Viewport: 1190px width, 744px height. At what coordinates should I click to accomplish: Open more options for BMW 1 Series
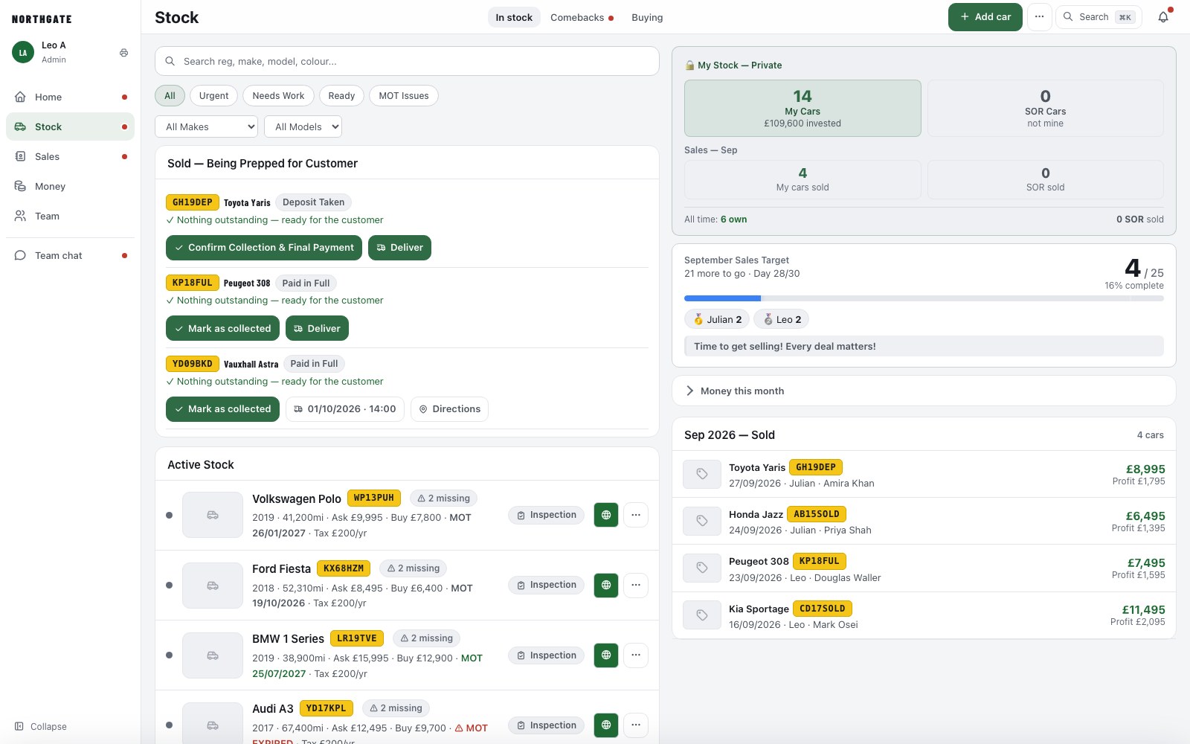tap(636, 655)
